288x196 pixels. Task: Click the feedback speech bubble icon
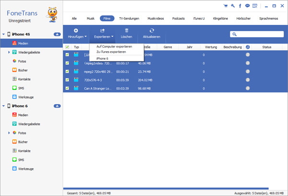click(x=247, y=6)
